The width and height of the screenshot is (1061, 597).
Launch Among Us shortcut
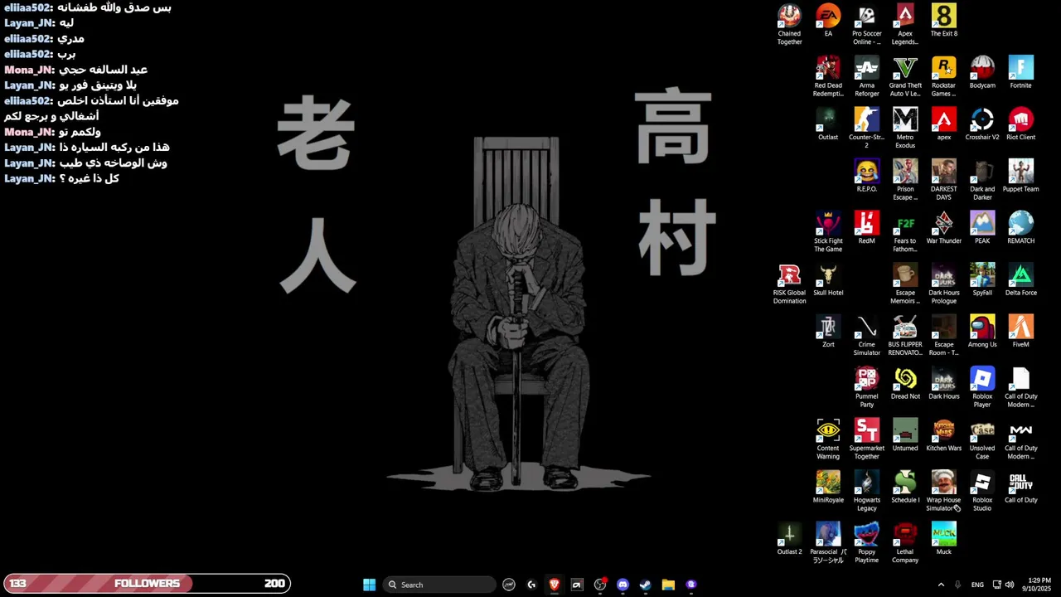pyautogui.click(x=982, y=332)
